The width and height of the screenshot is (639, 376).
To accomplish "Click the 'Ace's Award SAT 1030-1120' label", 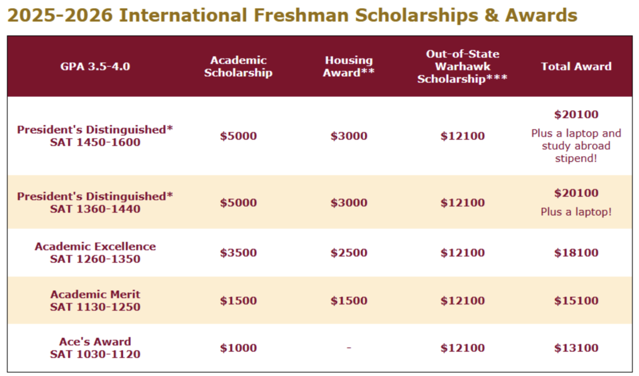I will pos(95,348).
